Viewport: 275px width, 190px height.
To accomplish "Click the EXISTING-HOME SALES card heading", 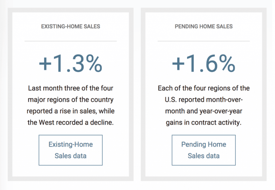I will click(71, 27).
